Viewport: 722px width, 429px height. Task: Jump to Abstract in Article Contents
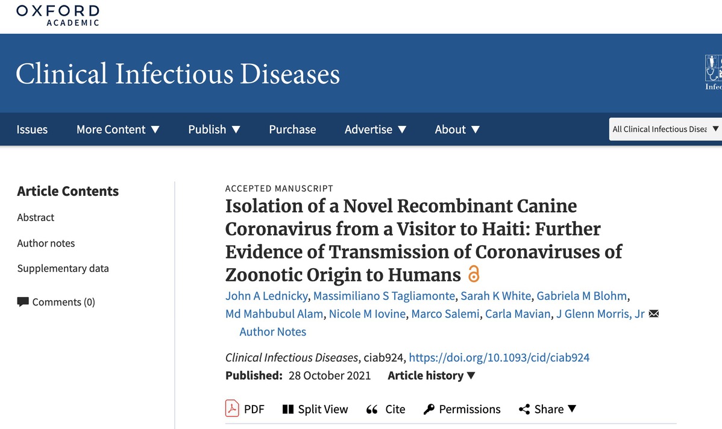(36, 218)
